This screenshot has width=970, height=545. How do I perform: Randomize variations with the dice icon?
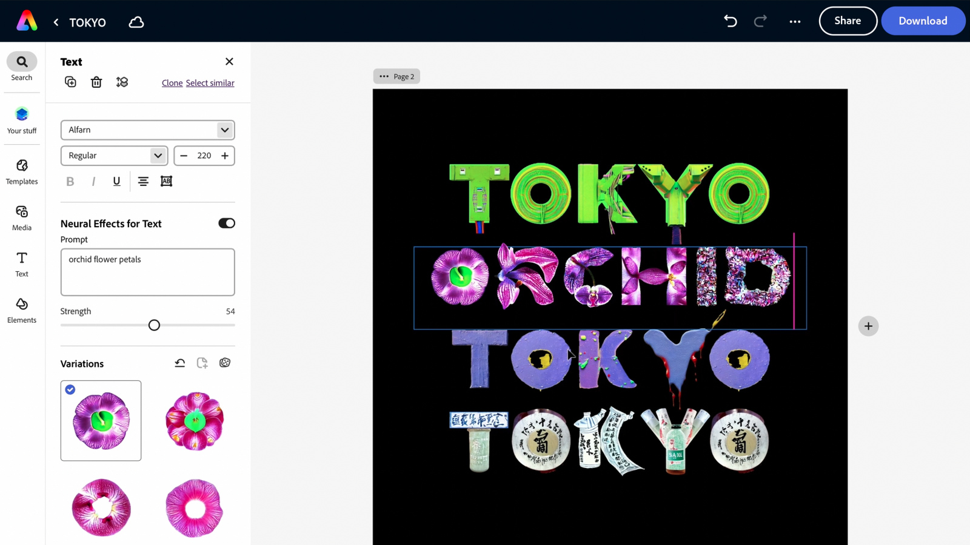click(225, 362)
